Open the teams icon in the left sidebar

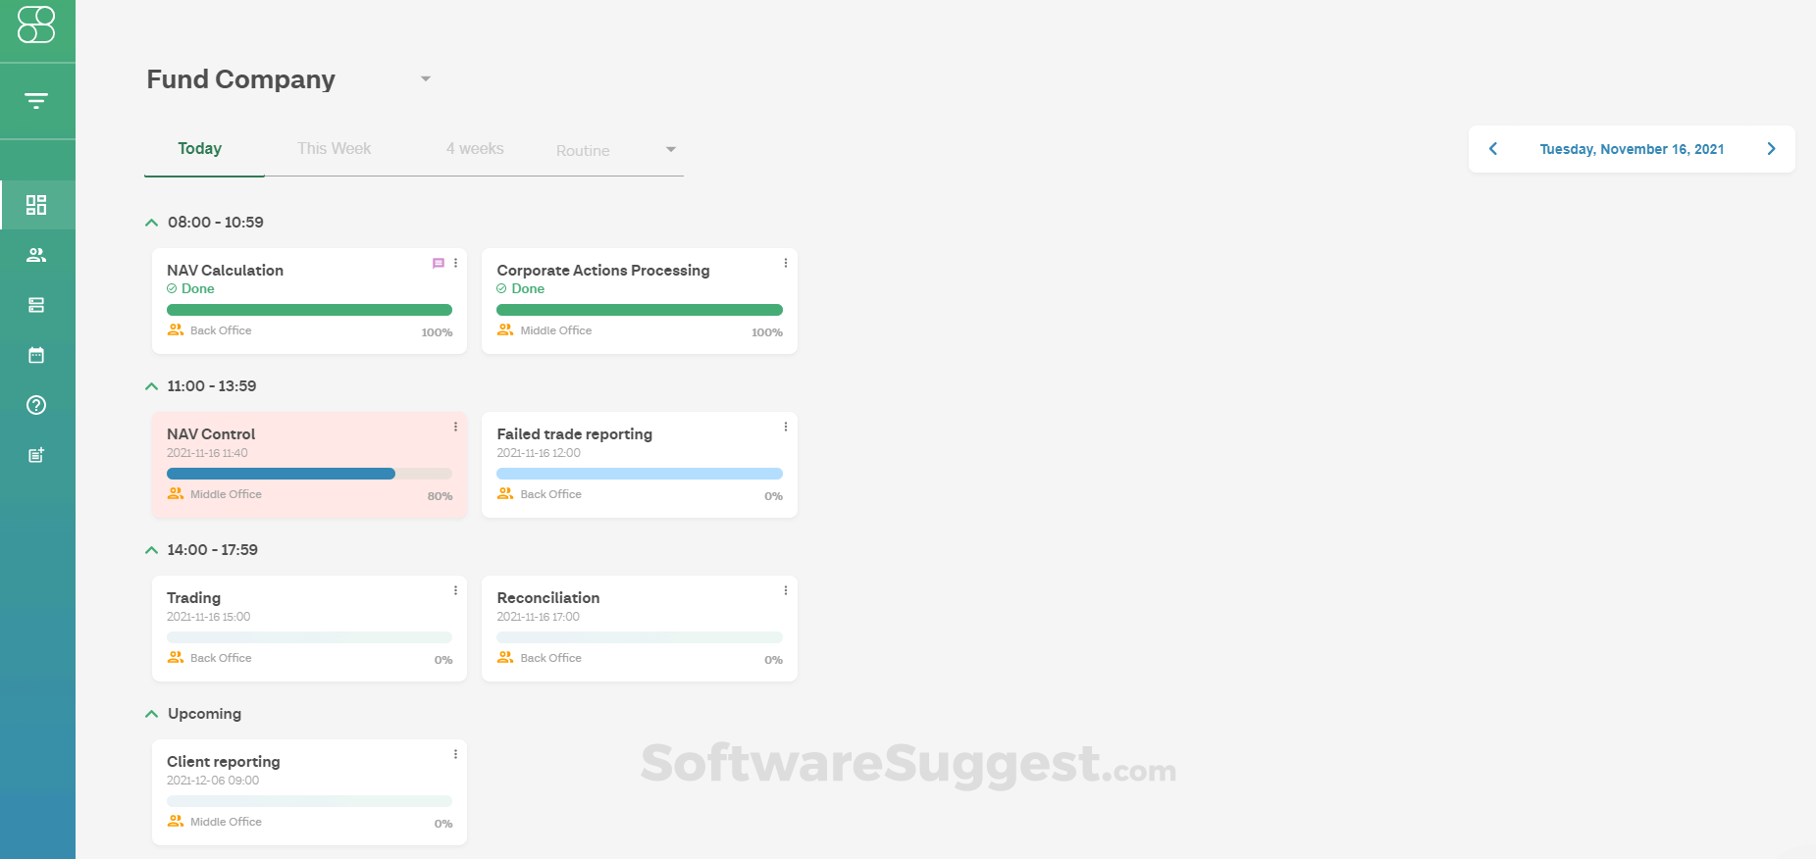point(37,255)
